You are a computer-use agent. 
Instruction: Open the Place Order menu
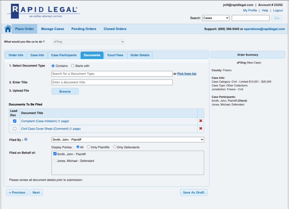24,29
